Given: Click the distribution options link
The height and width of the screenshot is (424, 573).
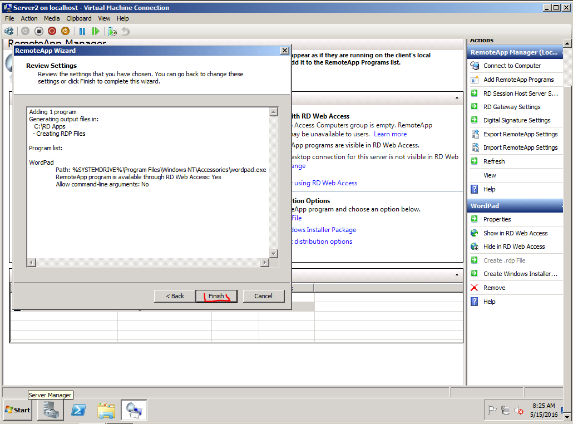Looking at the screenshot, I should click(x=323, y=241).
